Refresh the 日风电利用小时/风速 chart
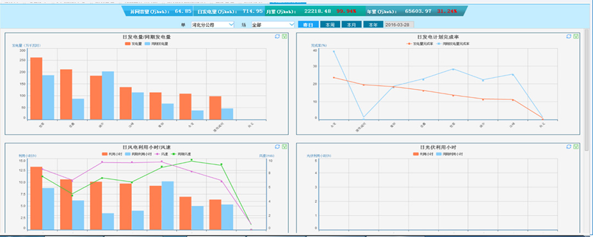 click(277, 147)
